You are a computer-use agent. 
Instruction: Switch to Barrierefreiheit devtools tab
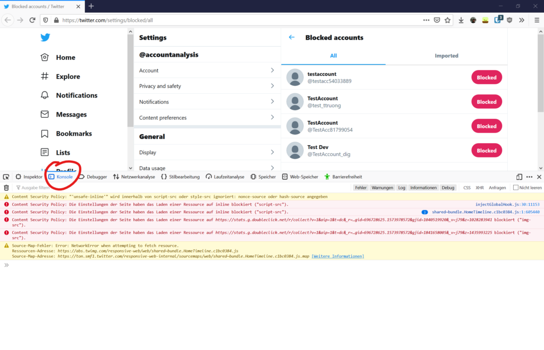pyautogui.click(x=344, y=177)
